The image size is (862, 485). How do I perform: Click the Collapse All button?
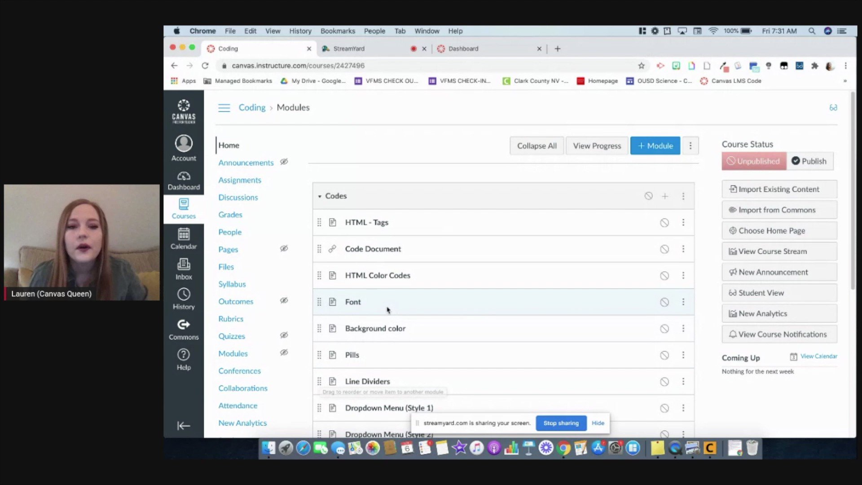coord(537,146)
